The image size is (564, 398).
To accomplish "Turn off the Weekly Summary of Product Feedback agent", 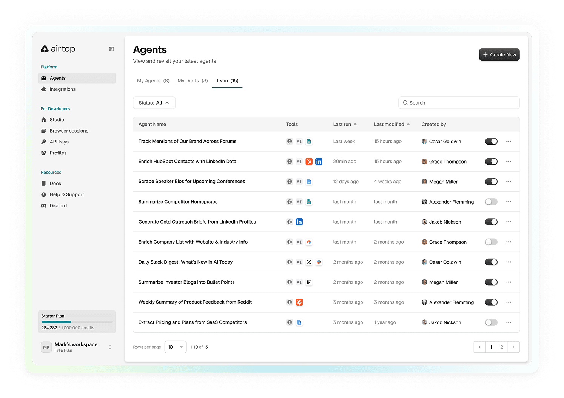I will pos(491,302).
